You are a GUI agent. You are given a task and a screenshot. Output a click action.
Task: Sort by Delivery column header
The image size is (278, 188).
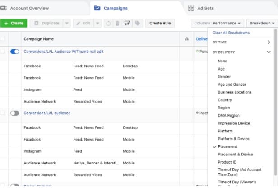point(202,39)
